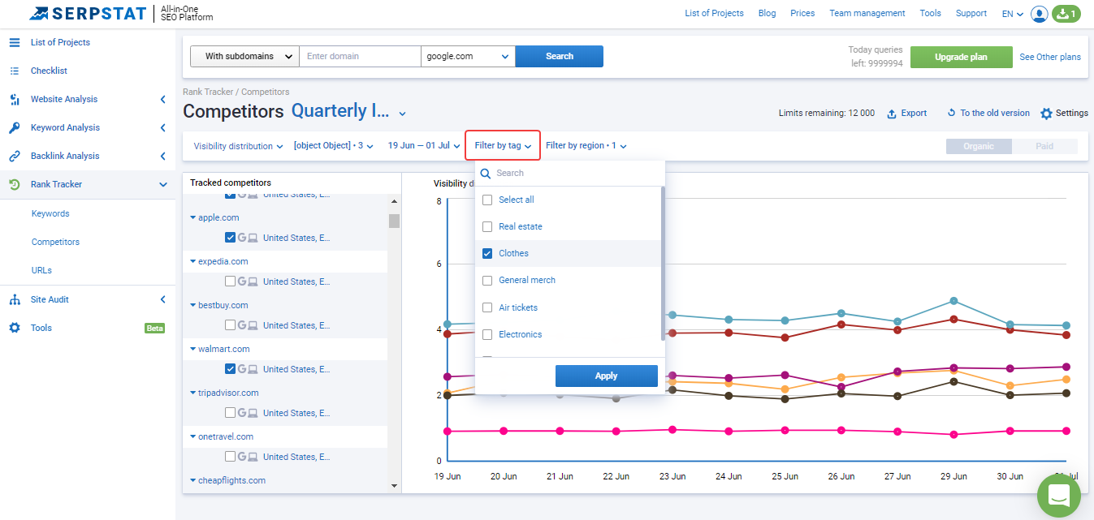Click the sidebar Tools gear icon
The image size is (1094, 520).
coord(15,328)
